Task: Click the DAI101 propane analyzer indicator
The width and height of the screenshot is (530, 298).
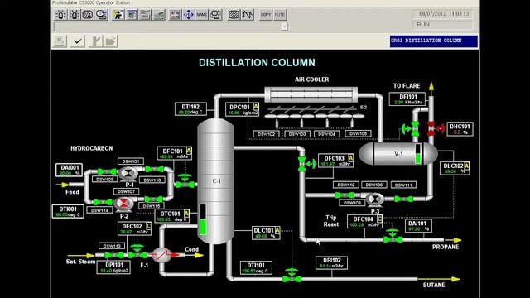Action: (x=418, y=226)
